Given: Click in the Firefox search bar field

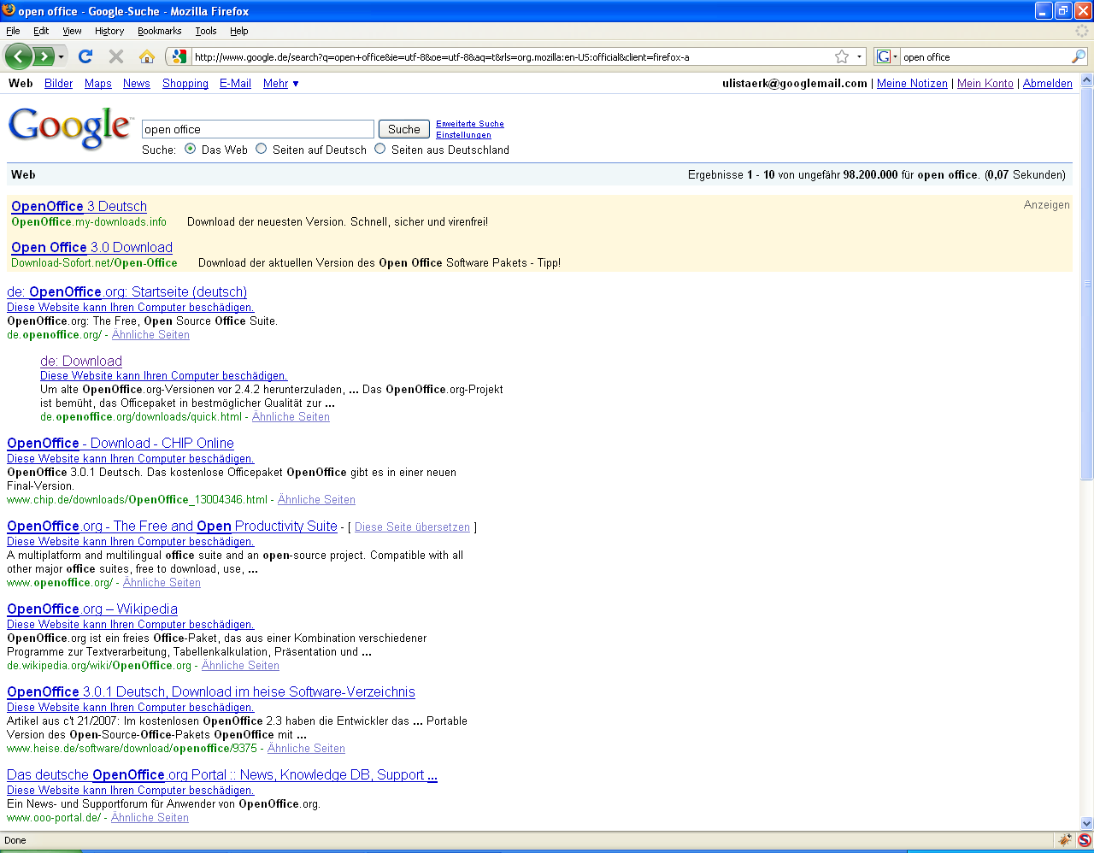Looking at the screenshot, I should (985, 56).
